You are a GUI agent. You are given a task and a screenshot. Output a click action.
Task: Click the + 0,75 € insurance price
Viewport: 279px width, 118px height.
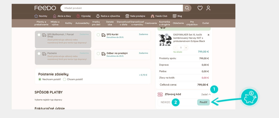click(x=143, y=75)
